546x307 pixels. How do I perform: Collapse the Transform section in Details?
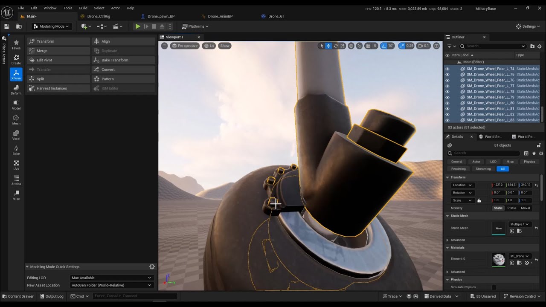447,177
